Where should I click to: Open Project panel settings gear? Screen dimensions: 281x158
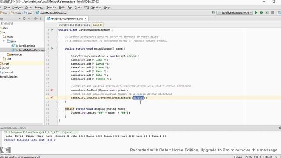36,18
